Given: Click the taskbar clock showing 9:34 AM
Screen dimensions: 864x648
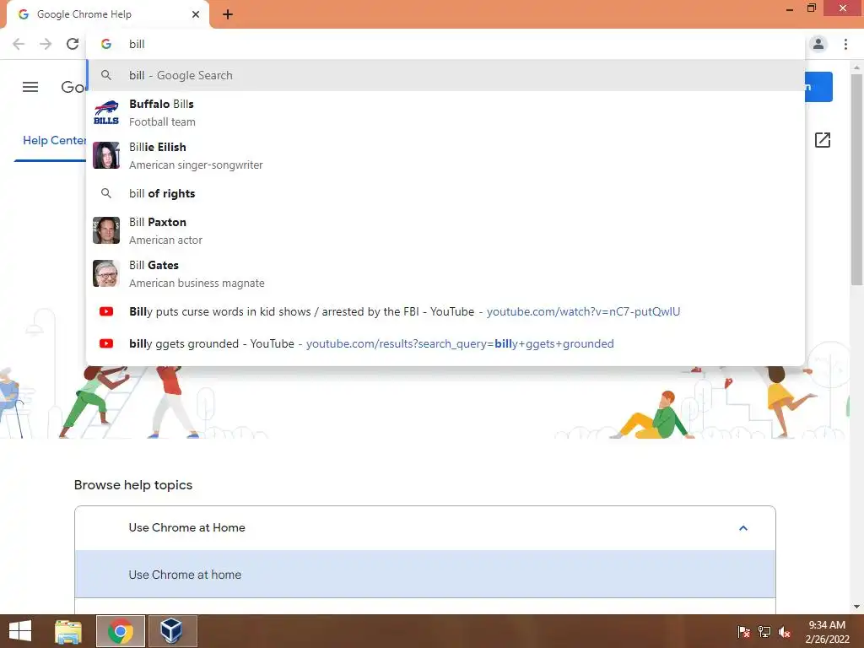Looking at the screenshot, I should (827, 631).
